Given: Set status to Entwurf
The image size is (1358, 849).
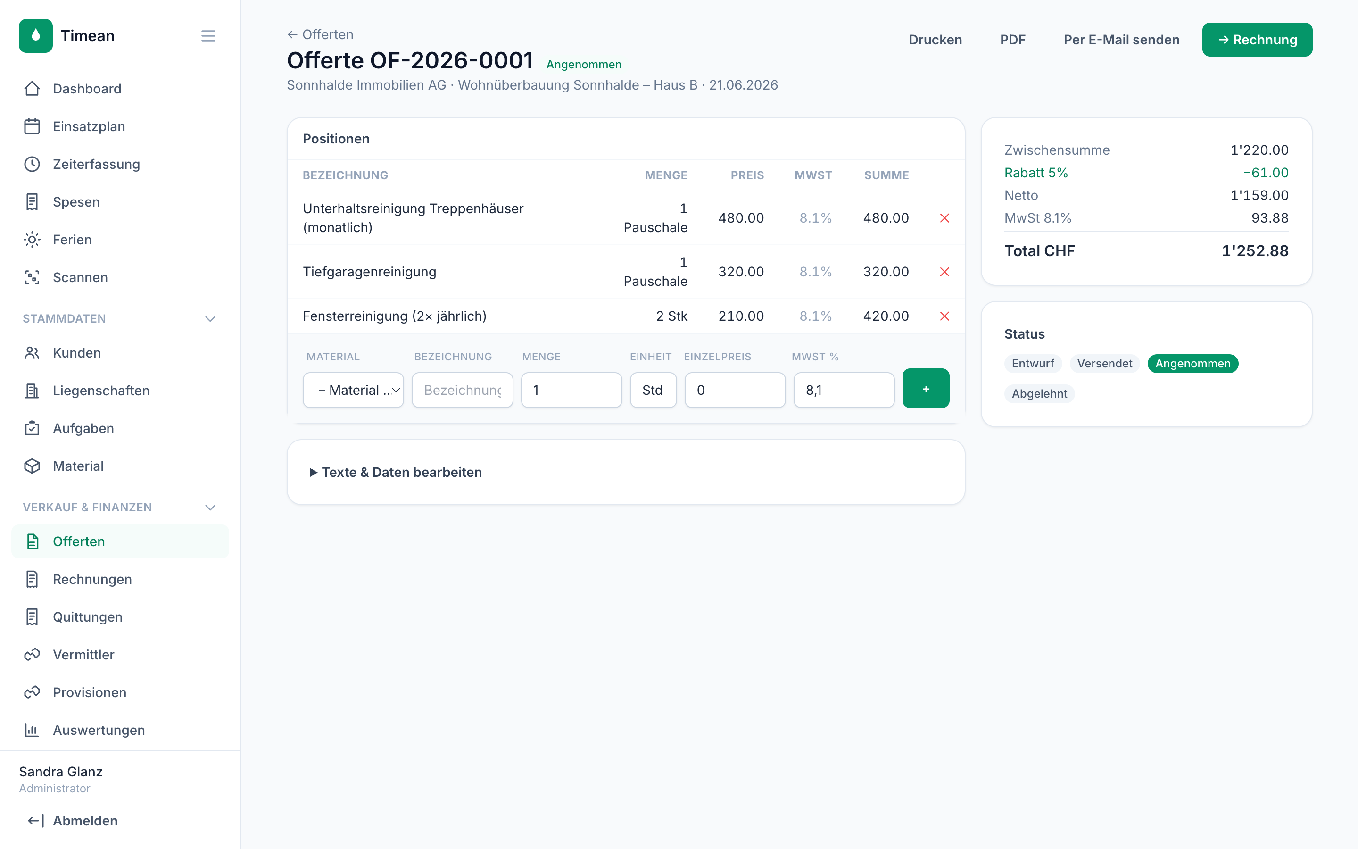Looking at the screenshot, I should pyautogui.click(x=1033, y=363).
